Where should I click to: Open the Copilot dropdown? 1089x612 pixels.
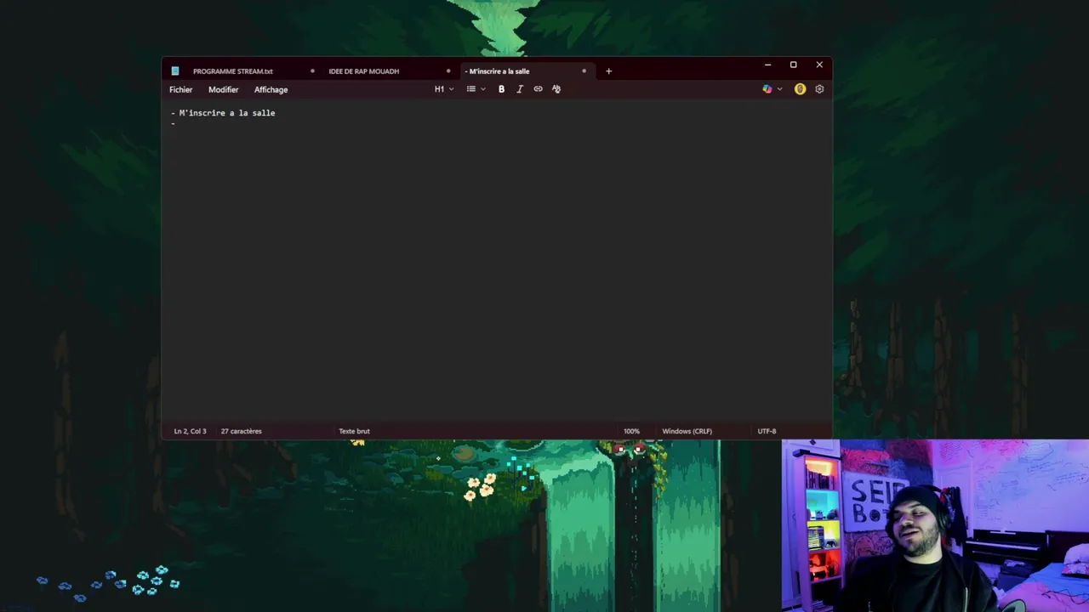point(773,89)
